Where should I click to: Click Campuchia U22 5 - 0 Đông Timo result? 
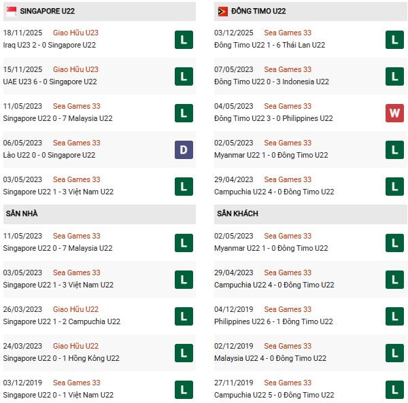(x=274, y=395)
